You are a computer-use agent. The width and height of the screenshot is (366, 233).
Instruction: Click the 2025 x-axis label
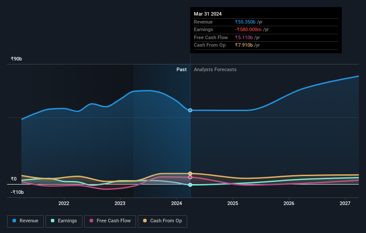(233, 204)
